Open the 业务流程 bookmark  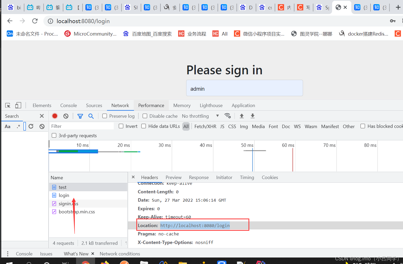(192, 34)
